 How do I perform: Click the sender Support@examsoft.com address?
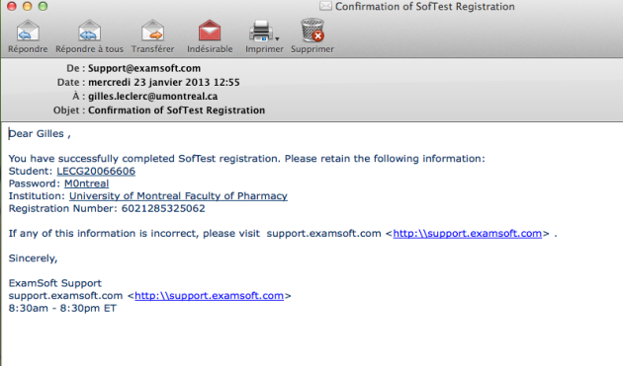click(x=144, y=68)
